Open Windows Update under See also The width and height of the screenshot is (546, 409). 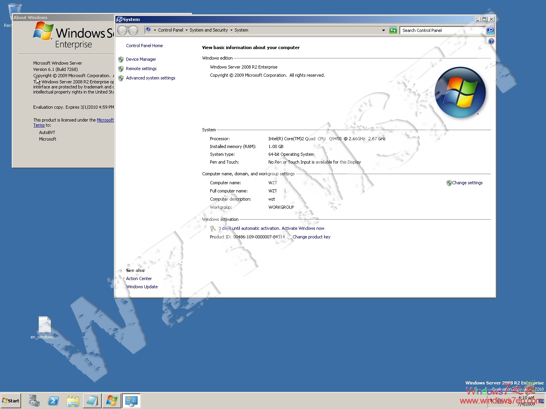pyautogui.click(x=142, y=287)
